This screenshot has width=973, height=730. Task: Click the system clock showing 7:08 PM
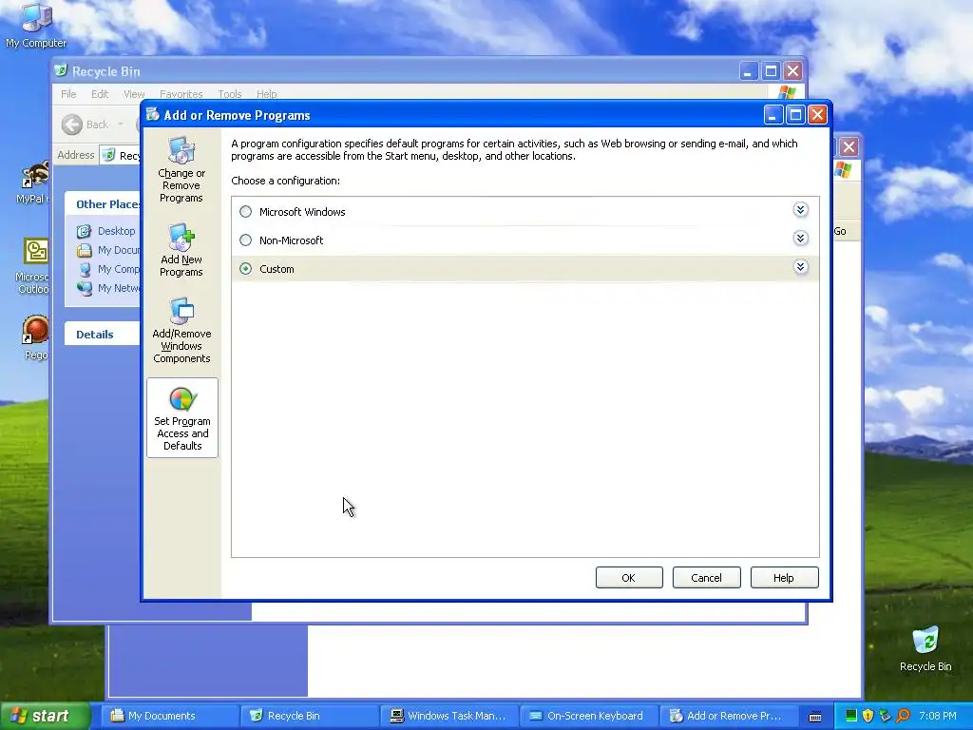(x=938, y=716)
